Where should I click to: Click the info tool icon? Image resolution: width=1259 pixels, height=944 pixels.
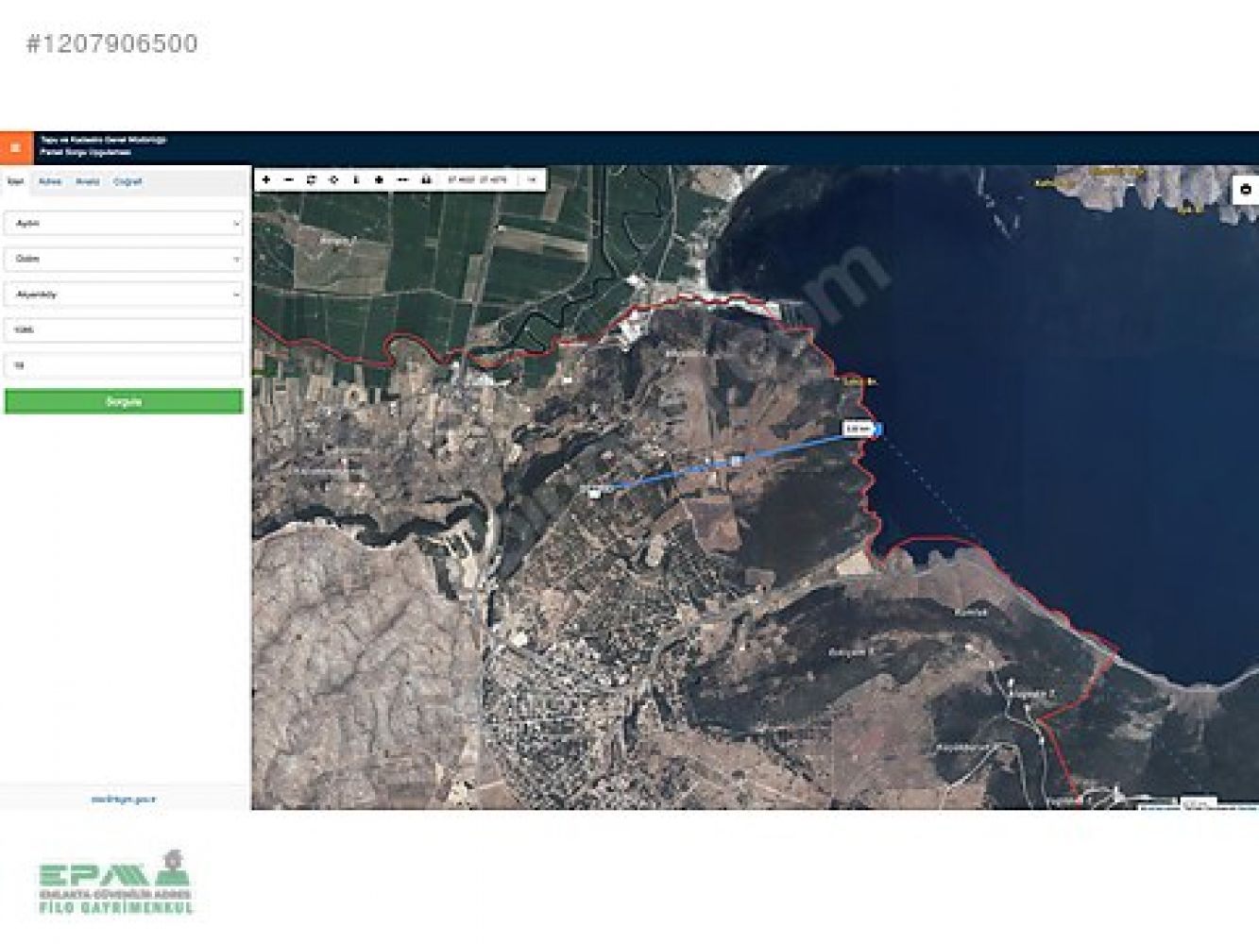356,179
